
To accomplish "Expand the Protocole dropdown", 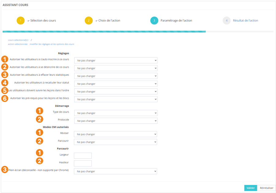I will [116, 121].
